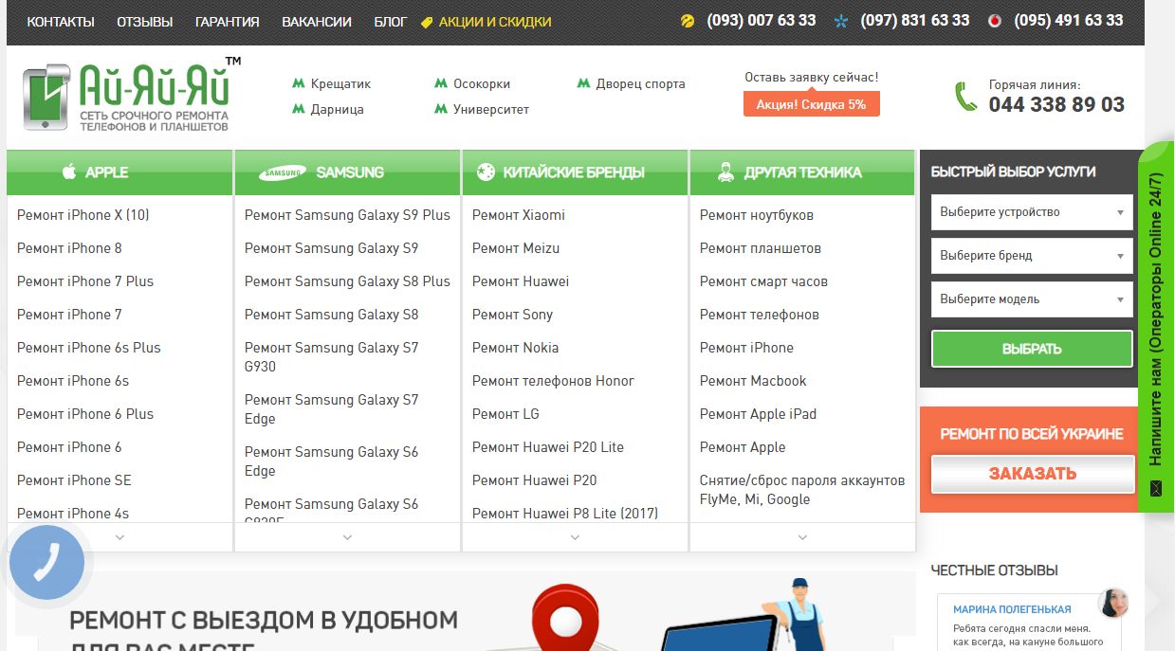Click the metro icon beside Дарница
The image size is (1175, 651).
pos(298,109)
